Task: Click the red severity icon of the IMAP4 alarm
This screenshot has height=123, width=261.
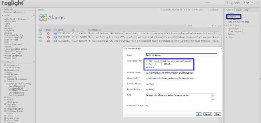Action: (48, 33)
